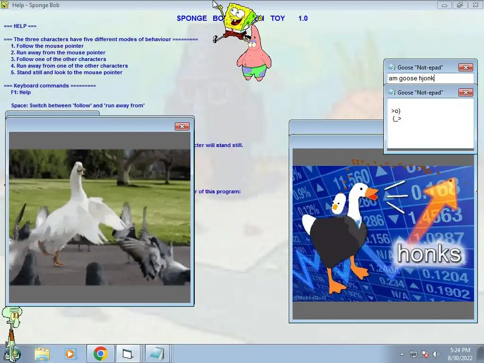Click the honks stonks goose meme image
The image size is (484, 363).
[x=383, y=233]
